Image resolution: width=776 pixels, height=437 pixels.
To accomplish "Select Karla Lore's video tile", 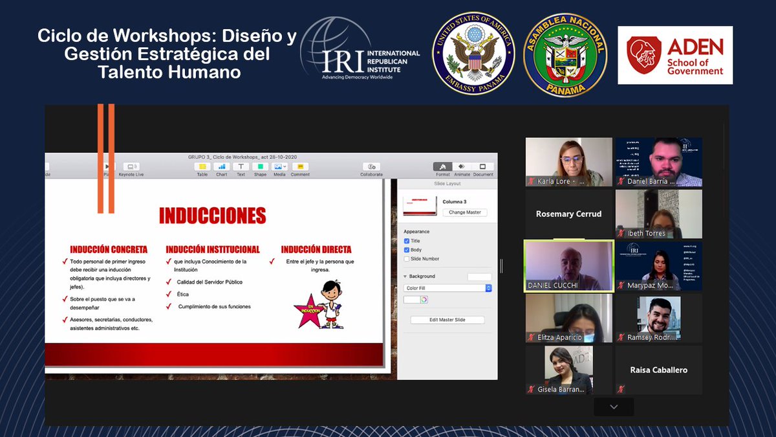I will pyautogui.click(x=569, y=162).
